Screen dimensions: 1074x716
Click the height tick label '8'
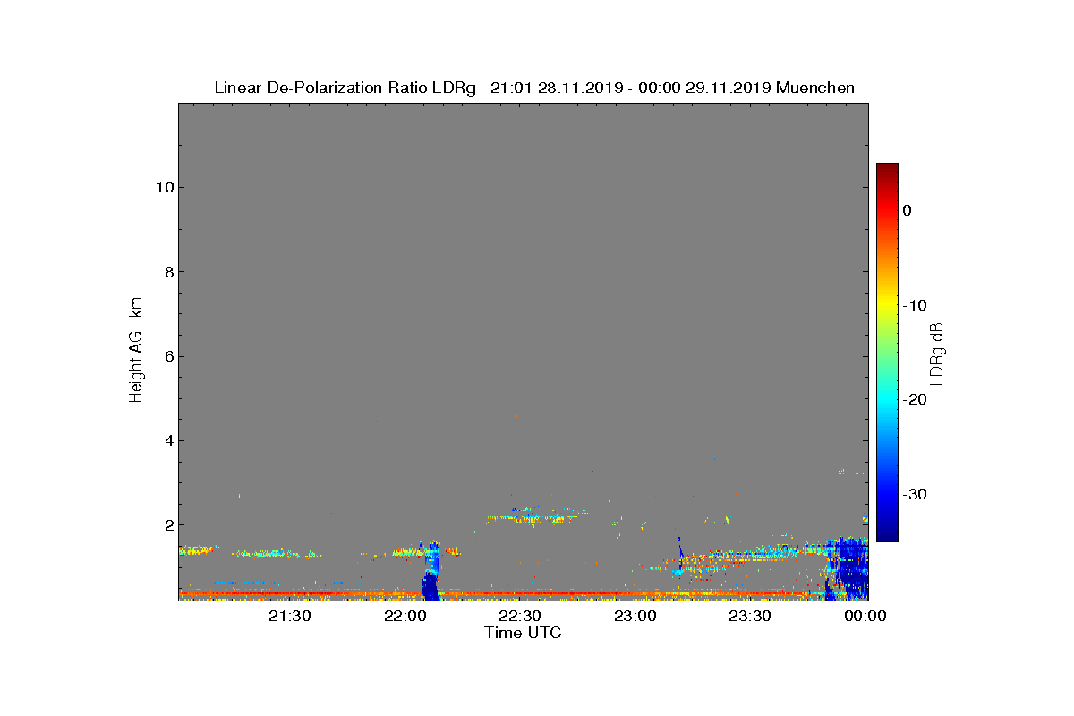tap(167, 272)
